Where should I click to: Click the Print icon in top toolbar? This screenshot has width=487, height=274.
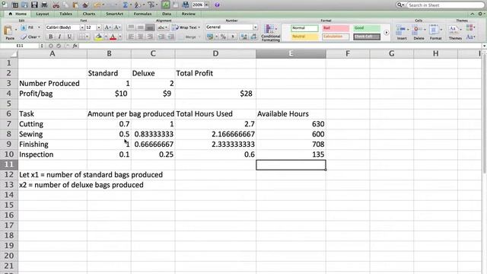coord(44,5)
